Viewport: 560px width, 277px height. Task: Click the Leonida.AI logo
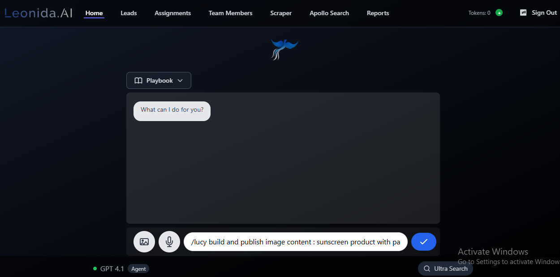38,13
